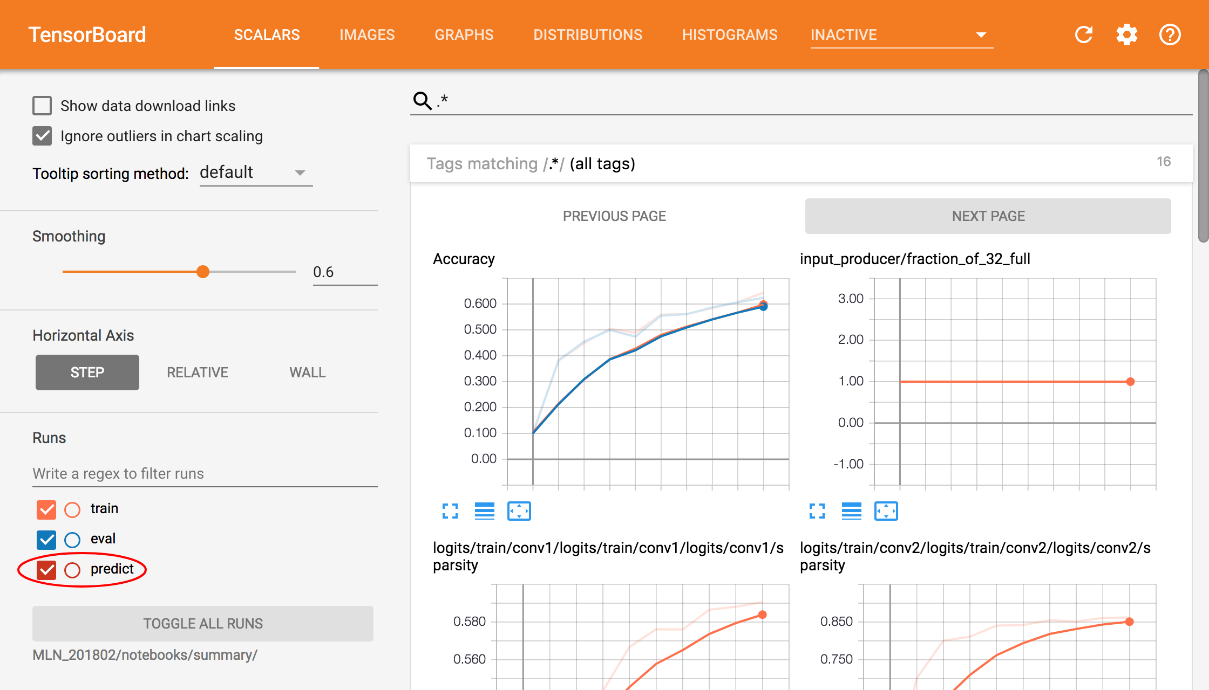Click the reload data refresh icon
Viewport: 1209px width, 690px height.
[1083, 35]
